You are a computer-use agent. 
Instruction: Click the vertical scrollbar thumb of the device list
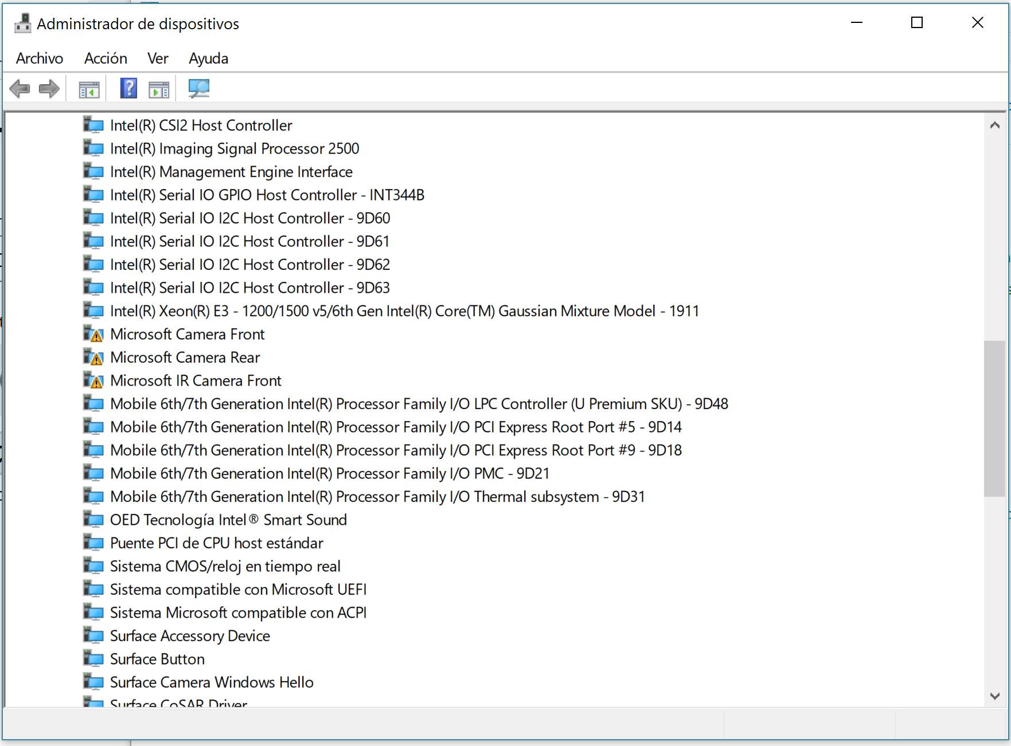tap(994, 419)
